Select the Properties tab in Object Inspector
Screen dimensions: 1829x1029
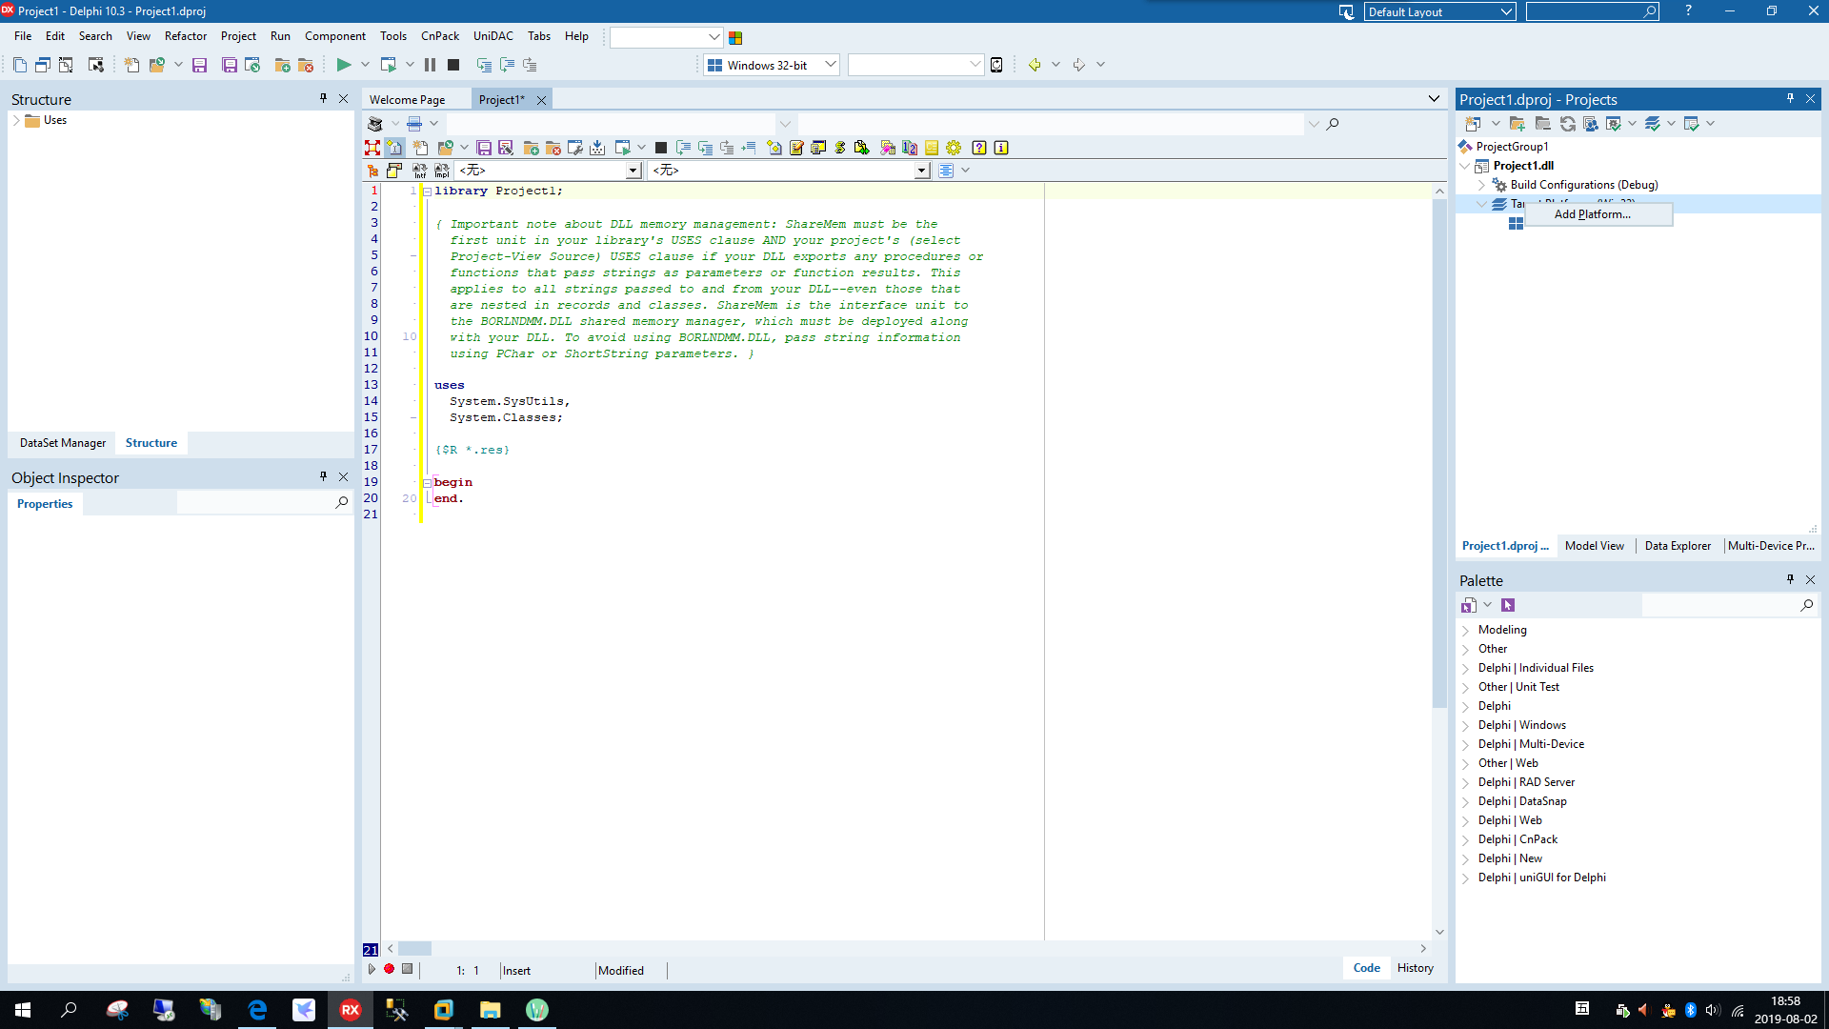pyautogui.click(x=45, y=504)
